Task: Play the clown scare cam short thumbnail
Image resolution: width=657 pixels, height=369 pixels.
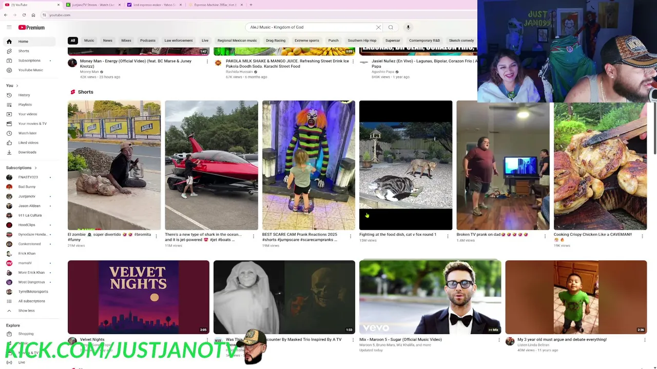Action: coord(308,165)
